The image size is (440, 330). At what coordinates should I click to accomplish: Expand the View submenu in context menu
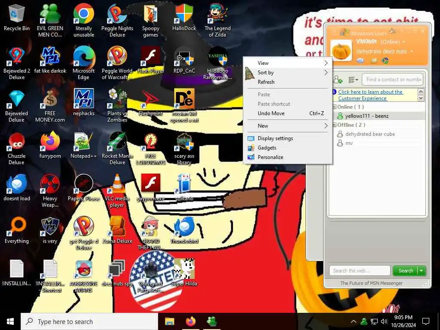pyautogui.click(x=287, y=63)
